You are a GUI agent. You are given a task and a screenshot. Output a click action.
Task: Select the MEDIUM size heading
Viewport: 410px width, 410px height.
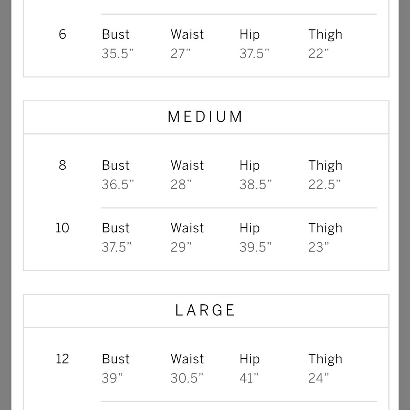click(205, 116)
